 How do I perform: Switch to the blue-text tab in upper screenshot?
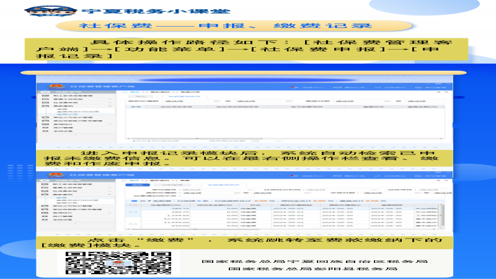pyautogui.click(x=184, y=96)
